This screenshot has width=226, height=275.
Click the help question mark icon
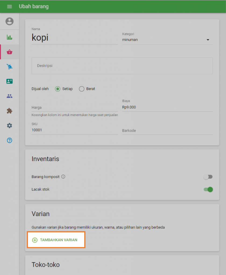click(x=9, y=140)
